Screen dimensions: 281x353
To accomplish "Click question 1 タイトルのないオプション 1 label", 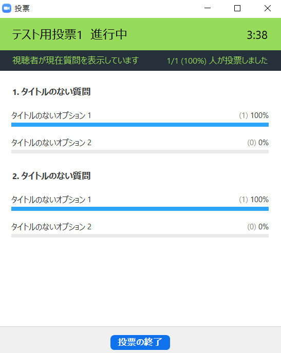I will (51, 115).
